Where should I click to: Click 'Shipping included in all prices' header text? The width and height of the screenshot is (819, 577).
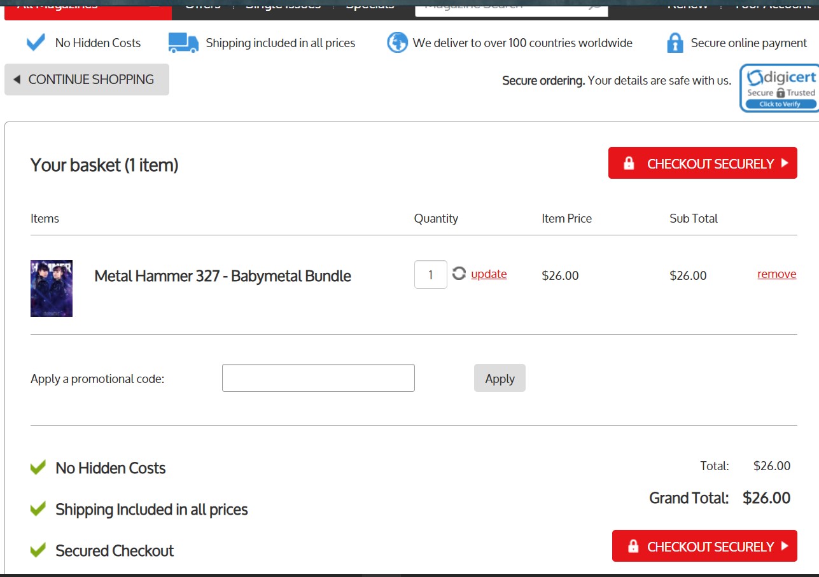281,43
